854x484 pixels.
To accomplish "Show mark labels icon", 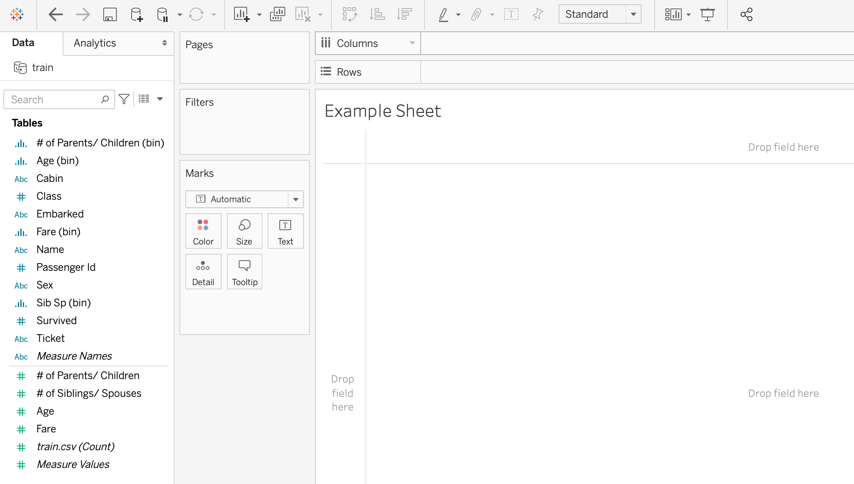I will tap(511, 14).
